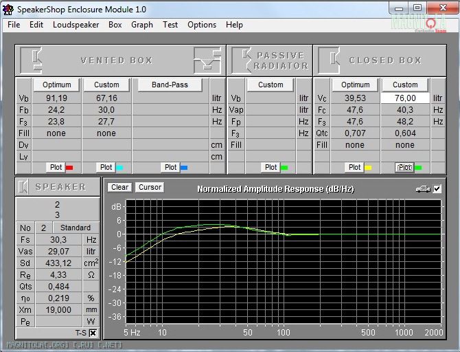Open the File menu
460x352 pixels.
pyautogui.click(x=14, y=25)
